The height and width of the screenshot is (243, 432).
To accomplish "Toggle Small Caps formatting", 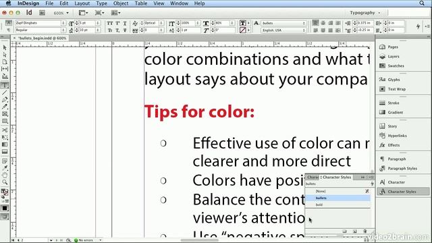I will pyautogui.click(x=109, y=30).
